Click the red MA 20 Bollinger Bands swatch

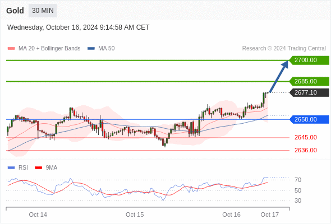pyautogui.click(x=11, y=49)
